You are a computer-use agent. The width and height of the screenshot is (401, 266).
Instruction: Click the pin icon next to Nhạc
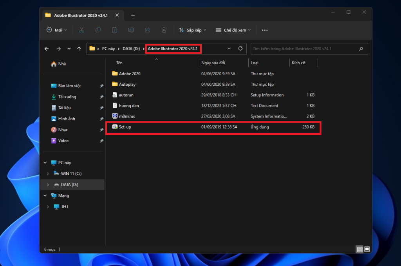[101, 130]
